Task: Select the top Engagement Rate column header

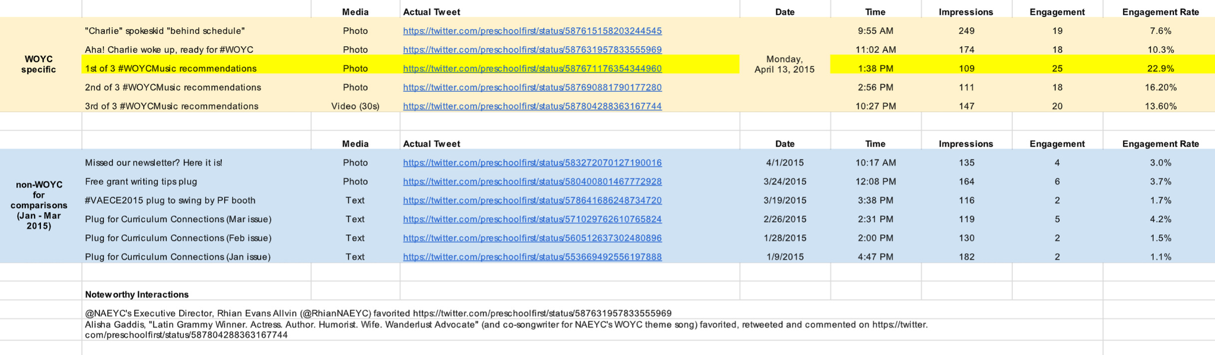Action: tap(1160, 12)
